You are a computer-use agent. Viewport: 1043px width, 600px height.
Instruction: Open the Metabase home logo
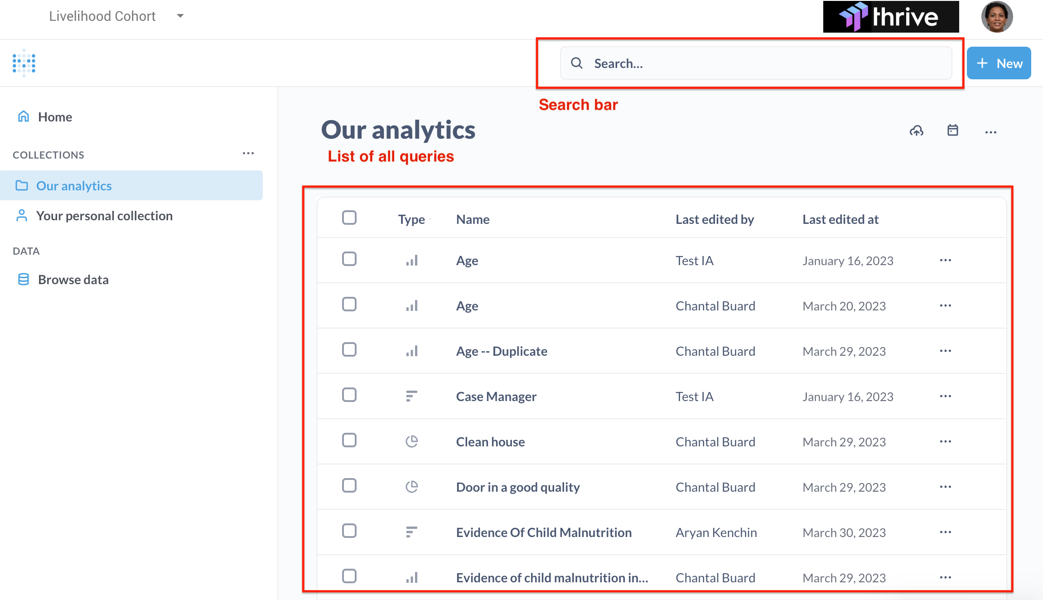click(x=24, y=63)
